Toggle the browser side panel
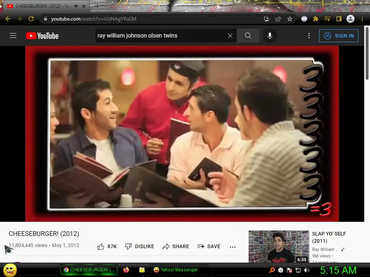Image resolution: width=370 pixels, height=277 pixels. 339,19
